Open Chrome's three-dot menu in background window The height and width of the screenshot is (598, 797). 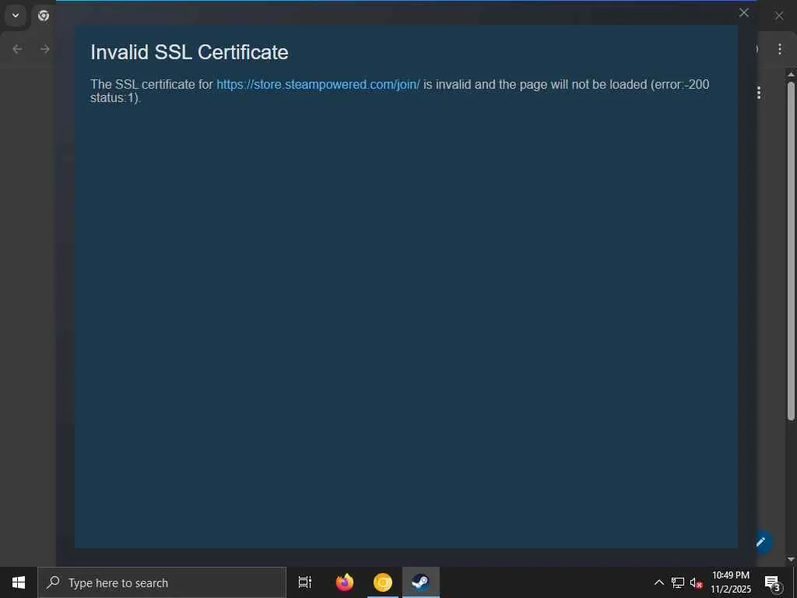(x=779, y=49)
